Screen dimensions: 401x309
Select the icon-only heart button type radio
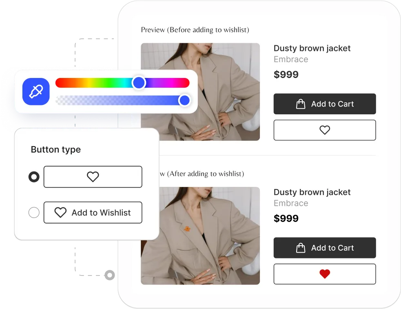click(34, 177)
